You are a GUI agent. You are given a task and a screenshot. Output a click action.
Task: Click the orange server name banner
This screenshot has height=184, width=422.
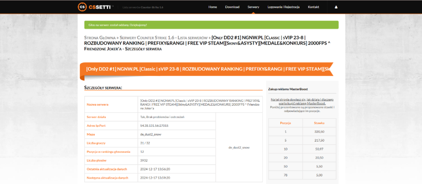tap(206, 69)
